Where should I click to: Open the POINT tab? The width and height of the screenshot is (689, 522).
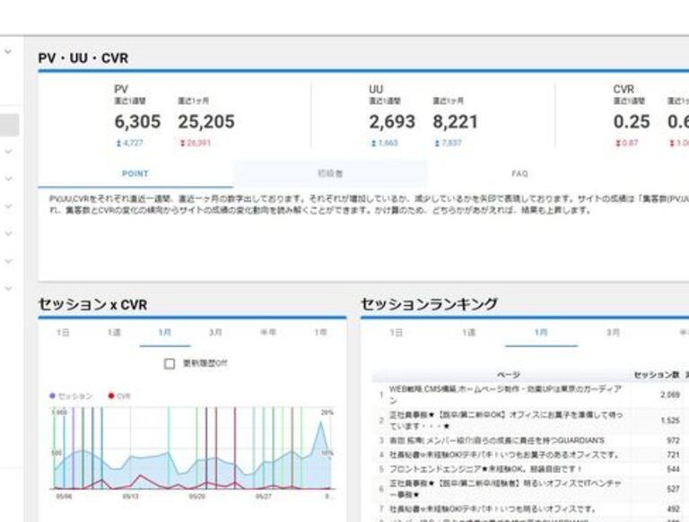(135, 174)
